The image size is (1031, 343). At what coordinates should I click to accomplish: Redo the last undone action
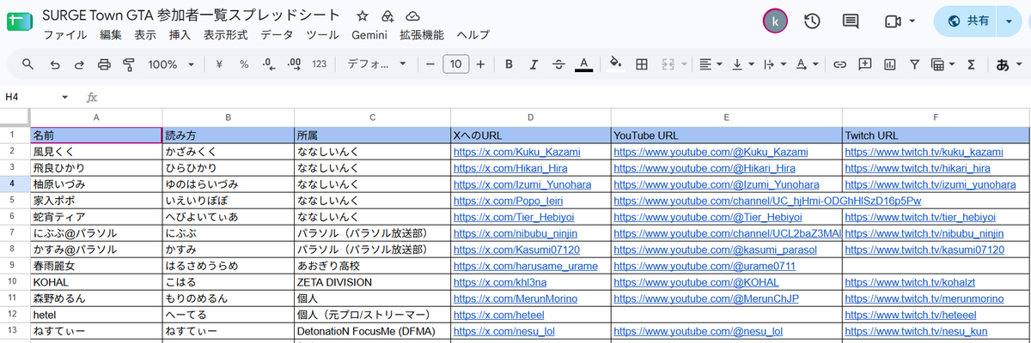click(x=79, y=64)
